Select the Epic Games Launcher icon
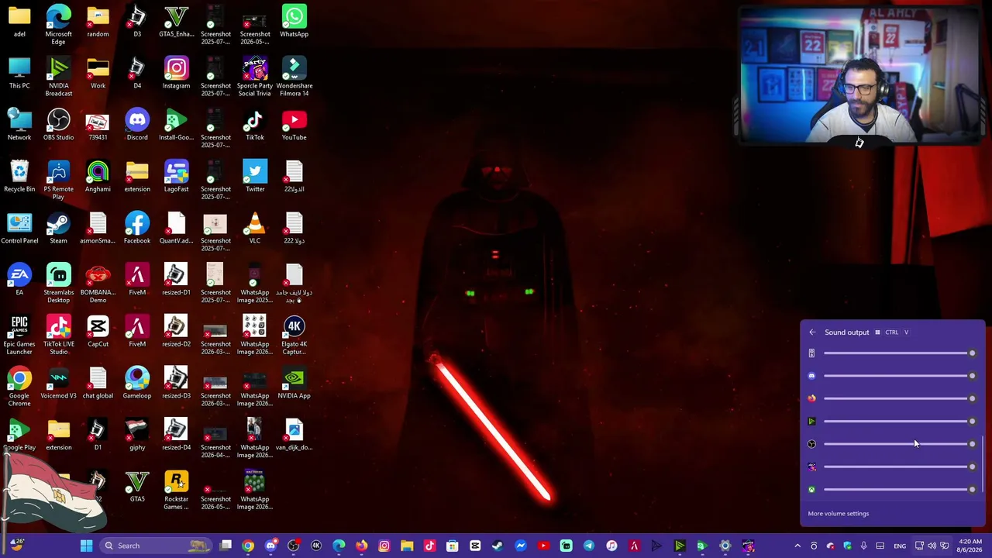This screenshot has width=992, height=558. coord(19,335)
